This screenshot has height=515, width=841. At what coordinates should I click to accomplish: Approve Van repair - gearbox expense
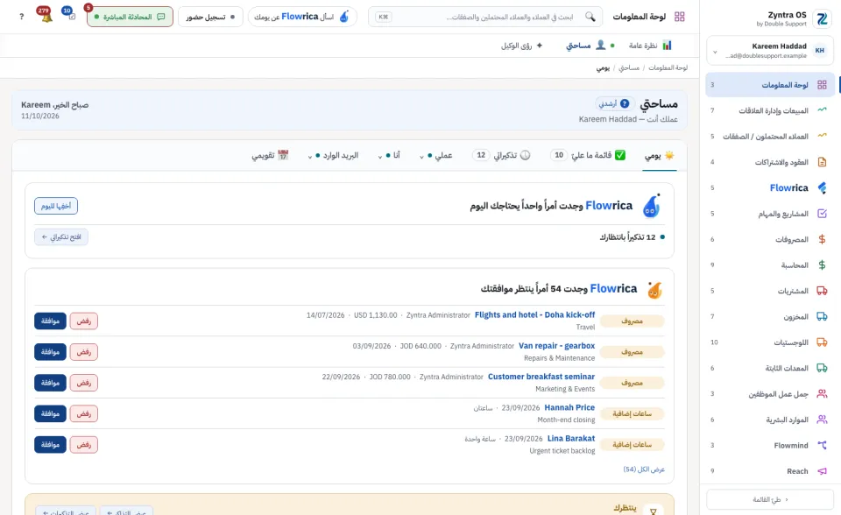51,352
